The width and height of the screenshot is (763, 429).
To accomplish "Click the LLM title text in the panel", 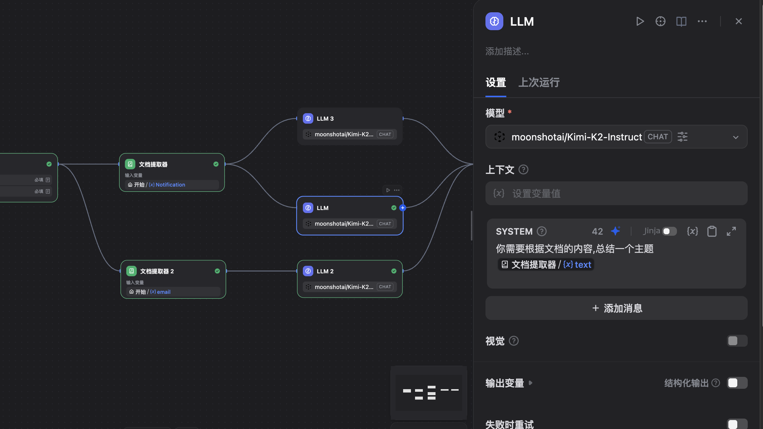I will [x=522, y=22].
